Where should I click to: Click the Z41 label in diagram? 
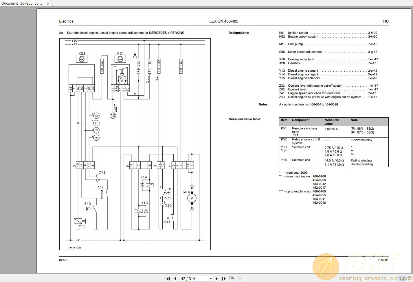tap(167, 222)
